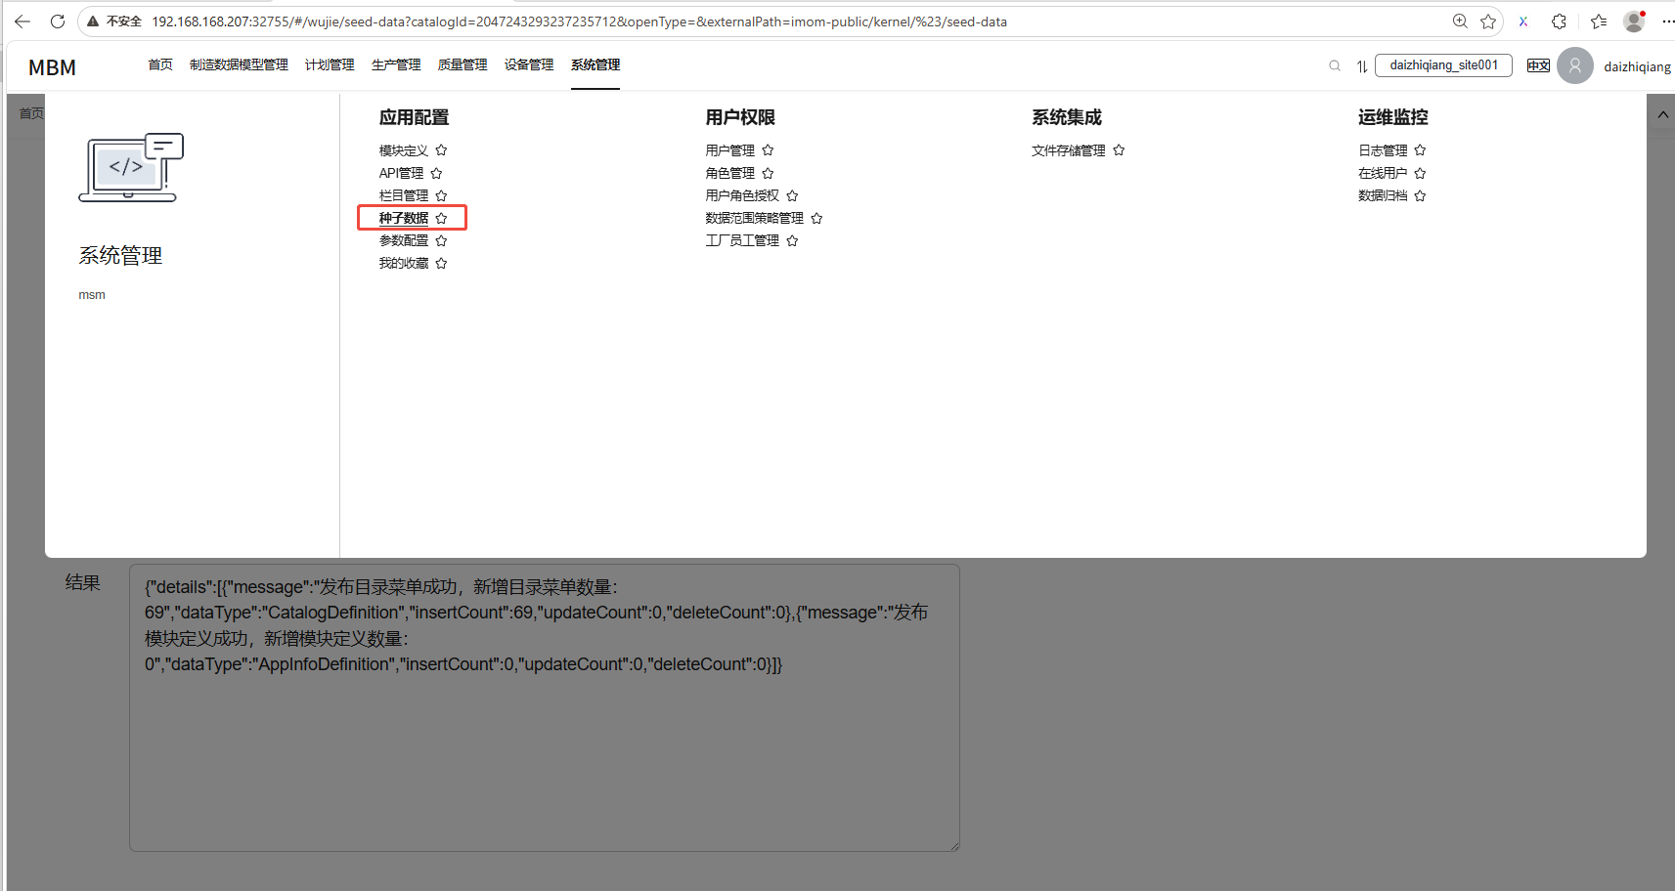Go to 数据范围策略管理 page

755,218
